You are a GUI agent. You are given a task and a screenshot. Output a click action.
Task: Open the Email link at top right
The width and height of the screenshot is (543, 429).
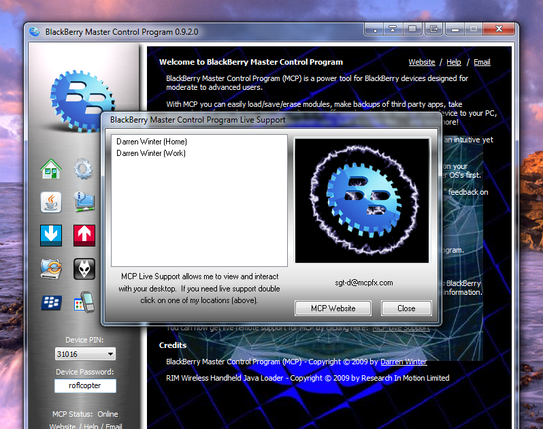pos(482,62)
